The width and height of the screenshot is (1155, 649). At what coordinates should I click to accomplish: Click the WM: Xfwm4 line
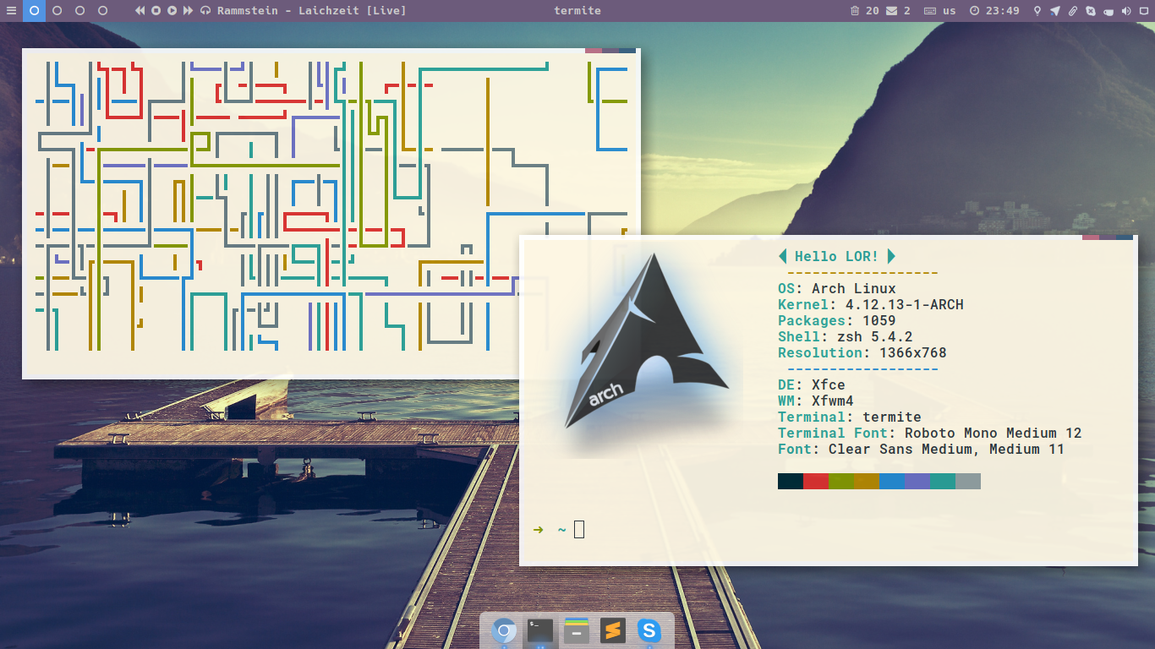click(x=815, y=401)
